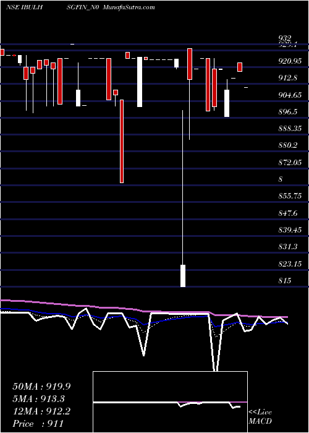Screen dimensions: 309x433
Task: Select the 872.05 price axis label
Action: pos(290,163)
